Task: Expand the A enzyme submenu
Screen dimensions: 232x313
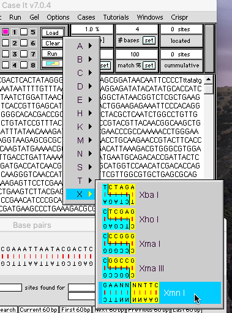Action: click(x=81, y=46)
